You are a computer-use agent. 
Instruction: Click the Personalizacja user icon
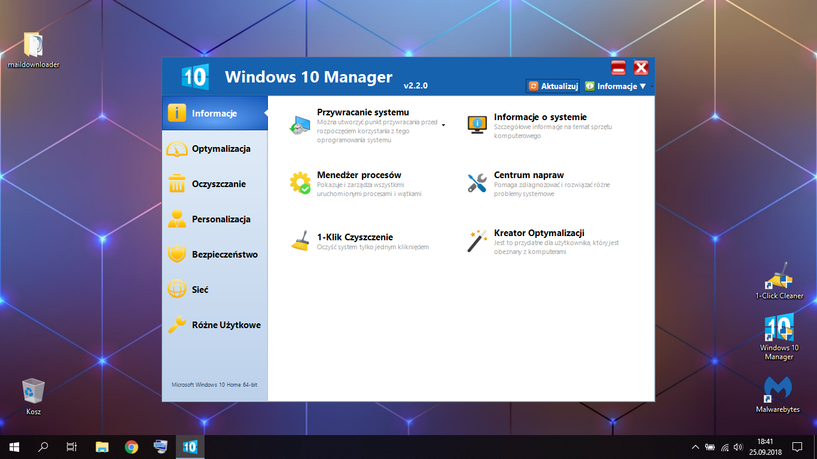pyautogui.click(x=177, y=219)
